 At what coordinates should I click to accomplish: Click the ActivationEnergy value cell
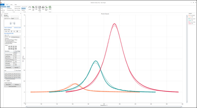(x=17, y=54)
